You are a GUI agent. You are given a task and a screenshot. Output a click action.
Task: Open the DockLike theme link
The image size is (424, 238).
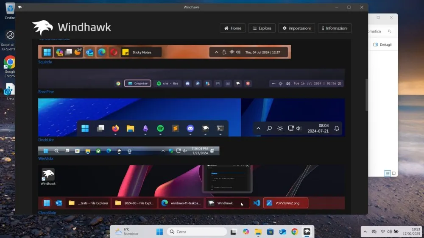pos(46,140)
